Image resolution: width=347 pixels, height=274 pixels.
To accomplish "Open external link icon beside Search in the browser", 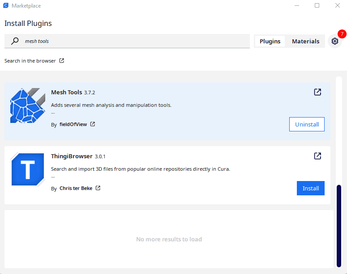I will point(62,60).
